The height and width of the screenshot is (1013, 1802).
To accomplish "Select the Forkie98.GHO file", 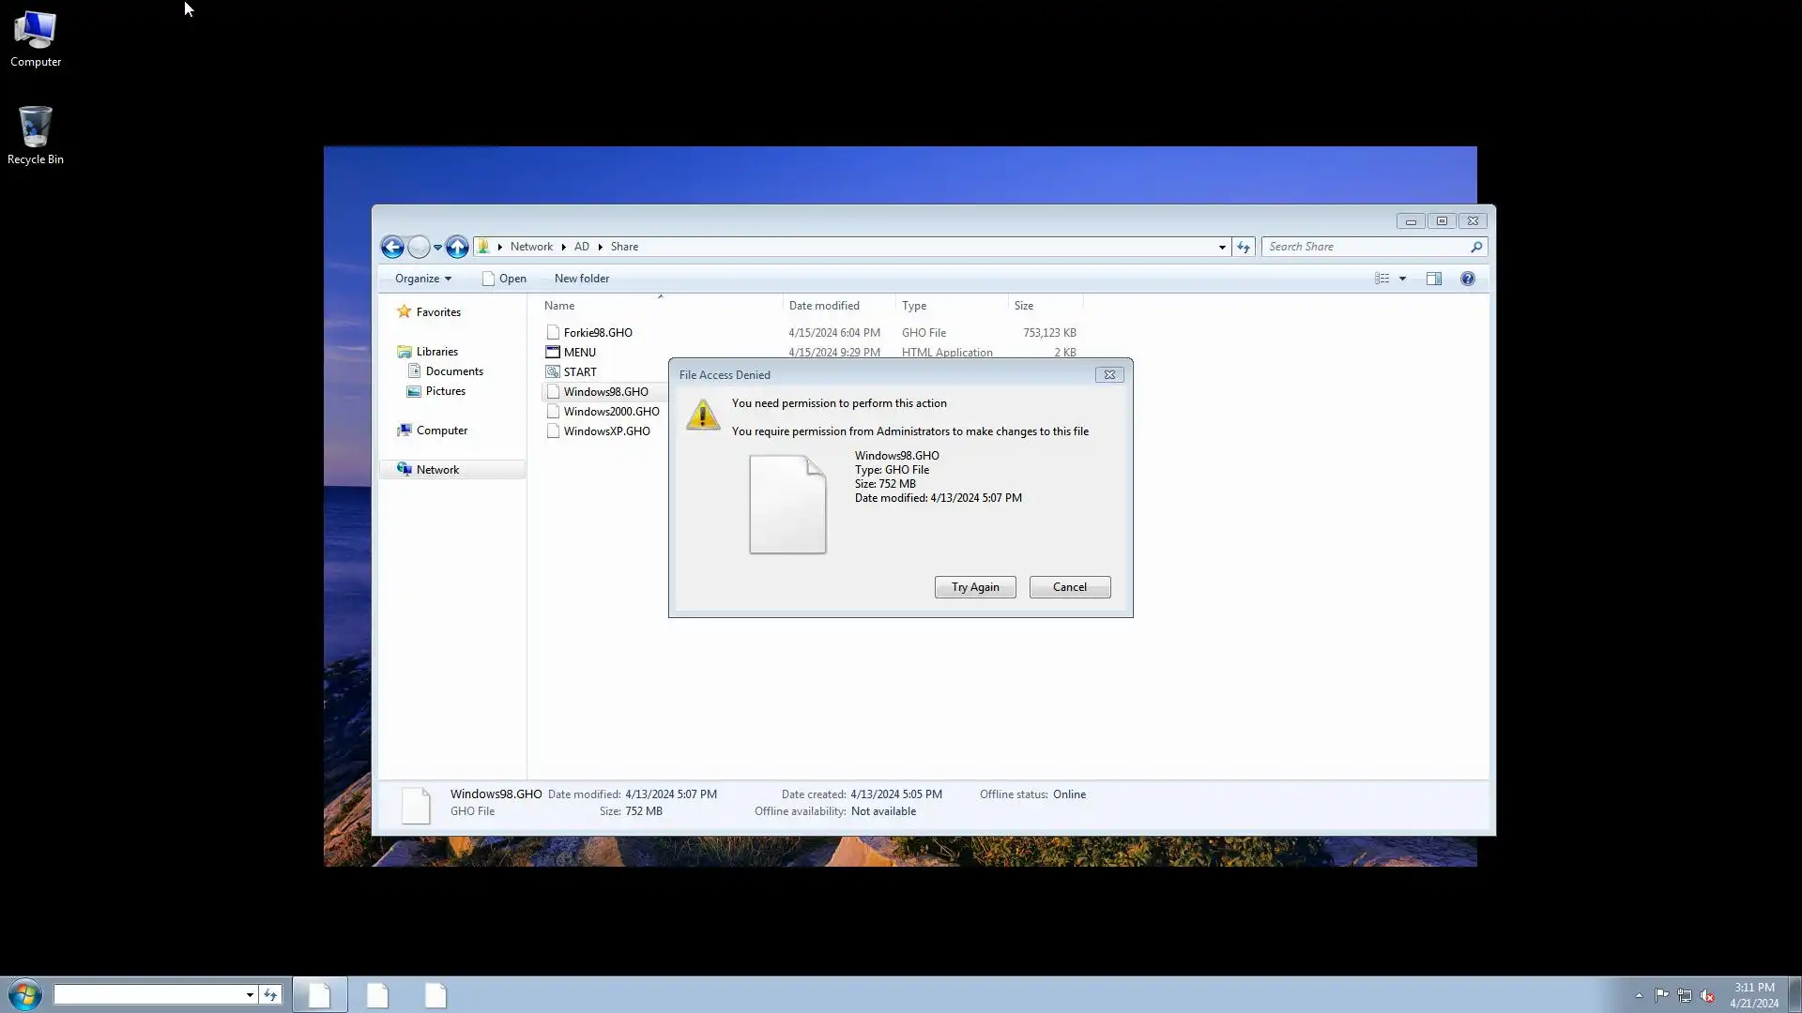I will coord(598,333).
